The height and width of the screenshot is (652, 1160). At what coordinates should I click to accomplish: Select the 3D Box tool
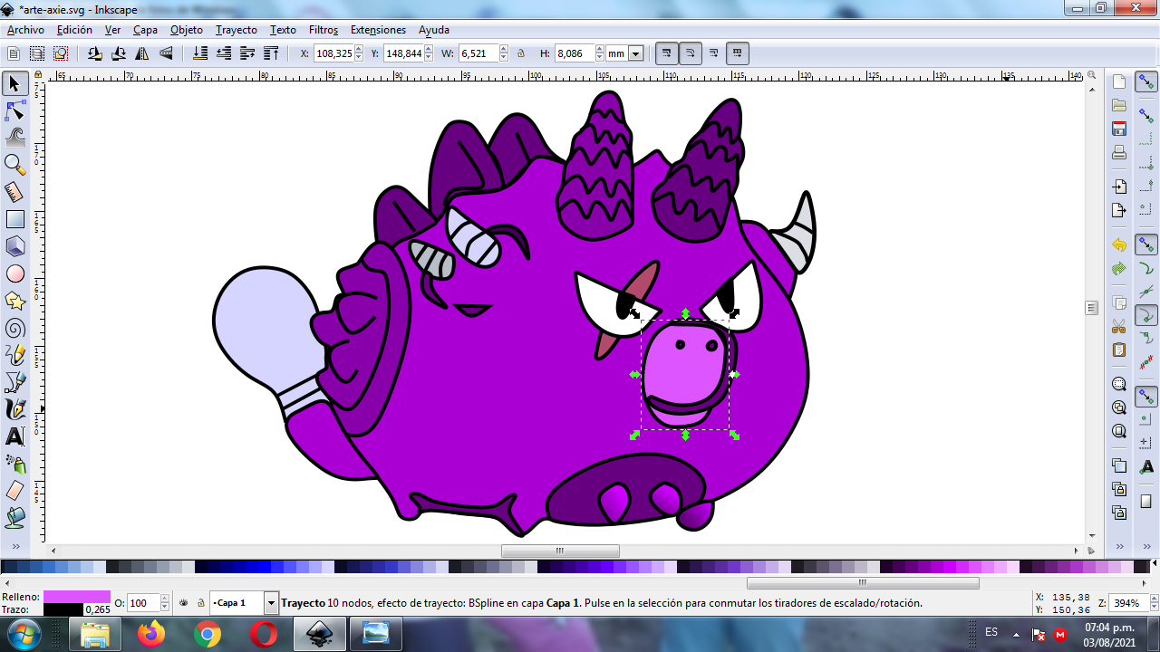14,246
